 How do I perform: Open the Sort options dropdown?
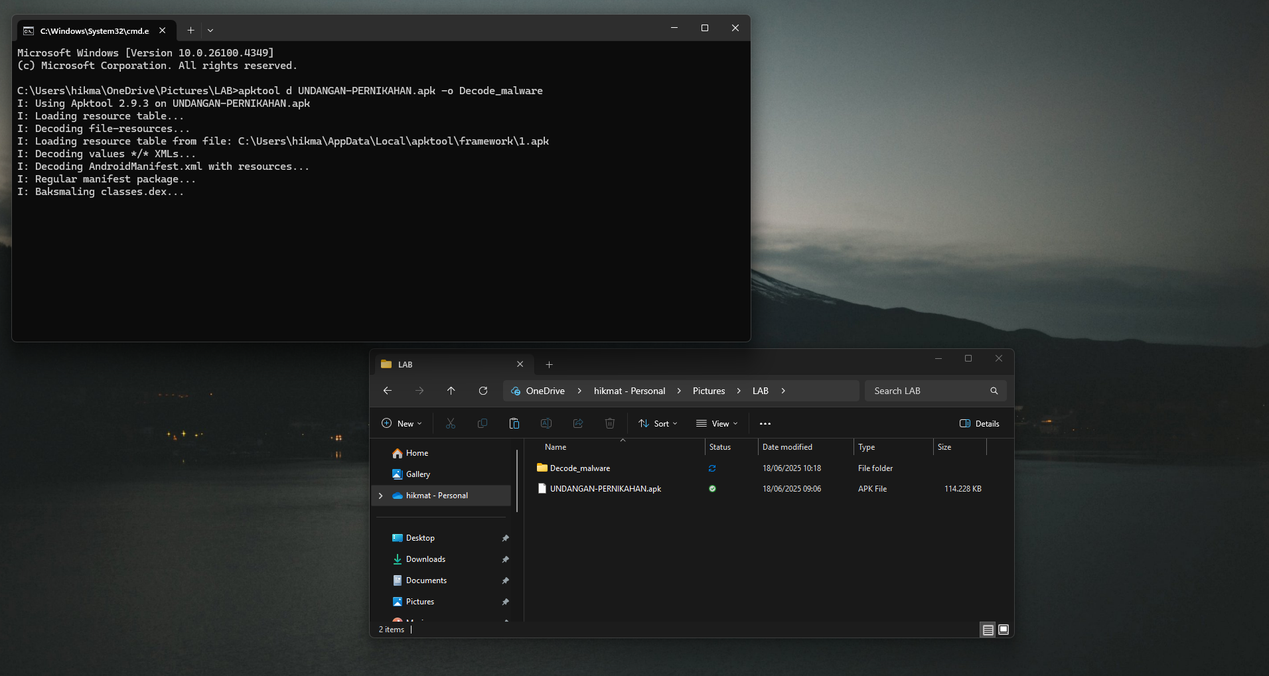[658, 423]
